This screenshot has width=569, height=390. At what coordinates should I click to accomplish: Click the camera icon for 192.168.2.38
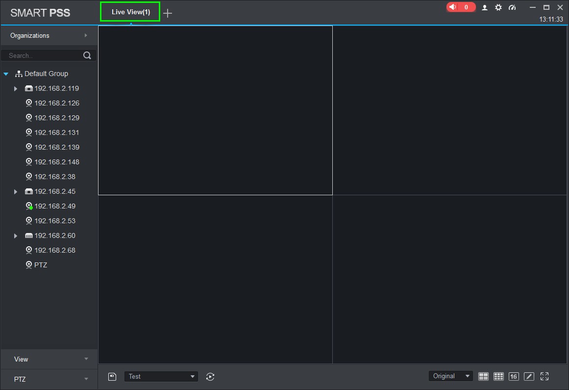coord(29,177)
